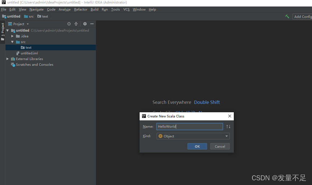This screenshot has width=312, height=185.
Task: Open the Build menu
Action: click(x=95, y=9)
